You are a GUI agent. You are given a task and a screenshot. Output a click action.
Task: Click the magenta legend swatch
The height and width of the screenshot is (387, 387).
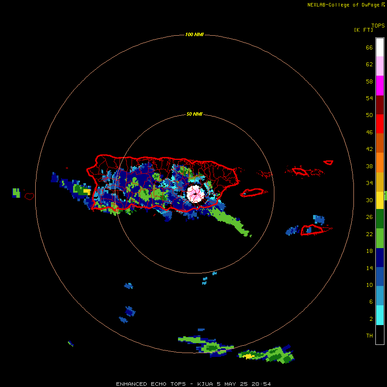point(380,86)
